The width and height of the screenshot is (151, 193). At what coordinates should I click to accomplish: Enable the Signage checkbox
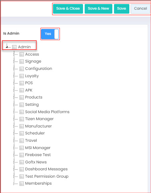coord(22,62)
